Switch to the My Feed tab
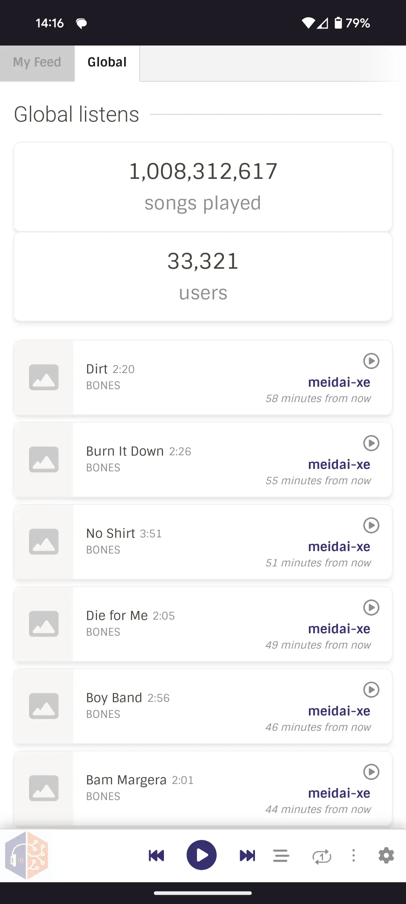This screenshot has width=406, height=904. point(37,62)
